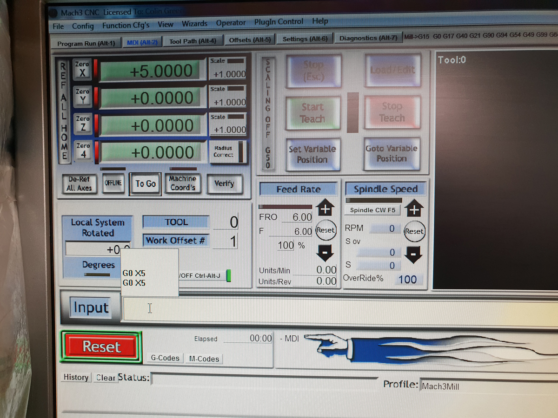The width and height of the screenshot is (558, 418).
Task: Click the Start Teach button
Action: pyautogui.click(x=312, y=113)
